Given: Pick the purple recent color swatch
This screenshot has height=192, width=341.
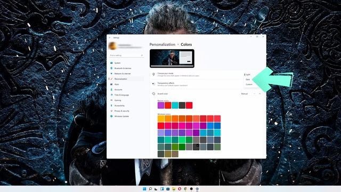Looking at the screenshot, I should (x=161, y=106).
